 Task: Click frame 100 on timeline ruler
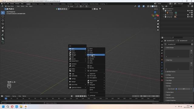[x=65, y=98]
